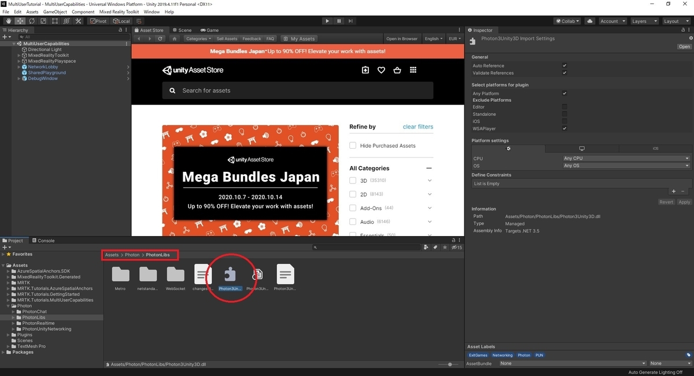This screenshot has width=694, height=376.
Task: Open the Asset Store apps grid icon
Action: [413, 70]
